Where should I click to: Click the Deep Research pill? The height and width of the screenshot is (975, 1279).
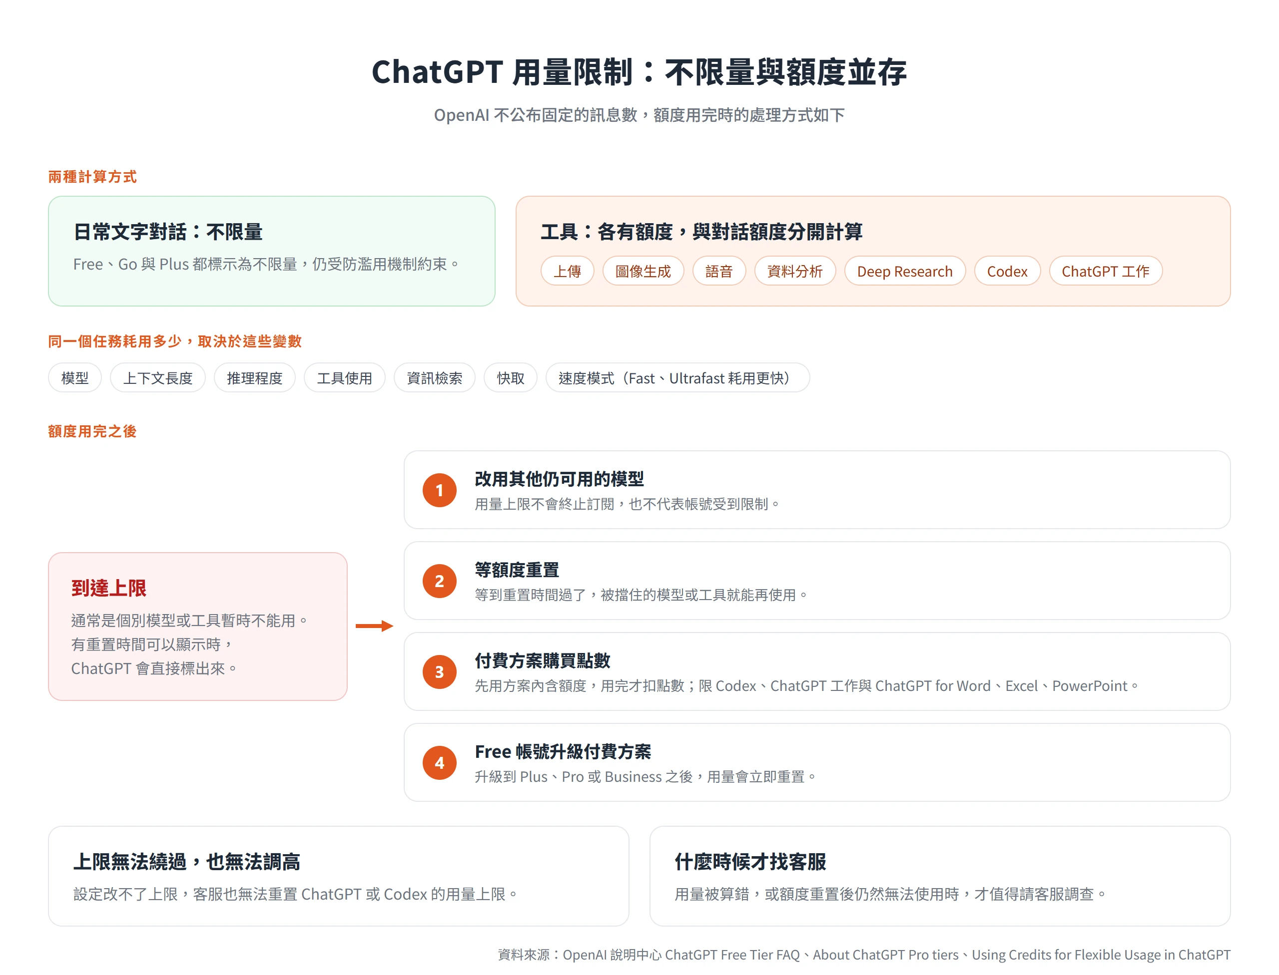(x=904, y=271)
